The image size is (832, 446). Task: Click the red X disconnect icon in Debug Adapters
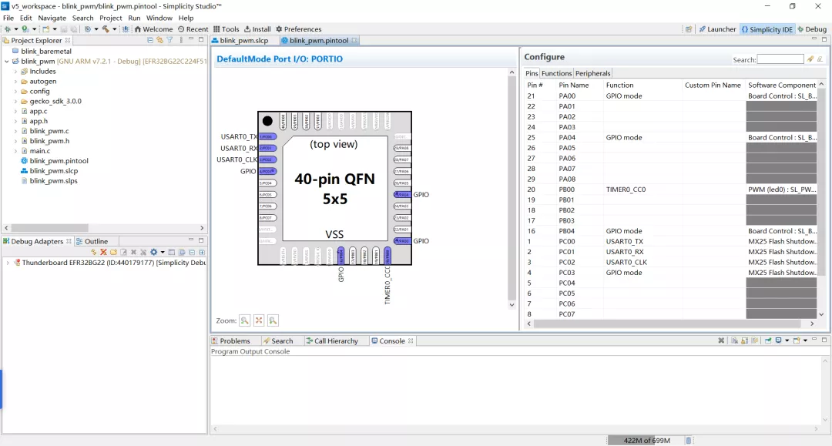pos(103,253)
